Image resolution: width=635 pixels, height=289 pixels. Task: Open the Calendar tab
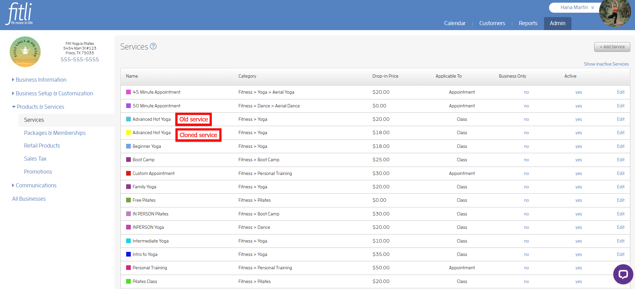pos(455,23)
